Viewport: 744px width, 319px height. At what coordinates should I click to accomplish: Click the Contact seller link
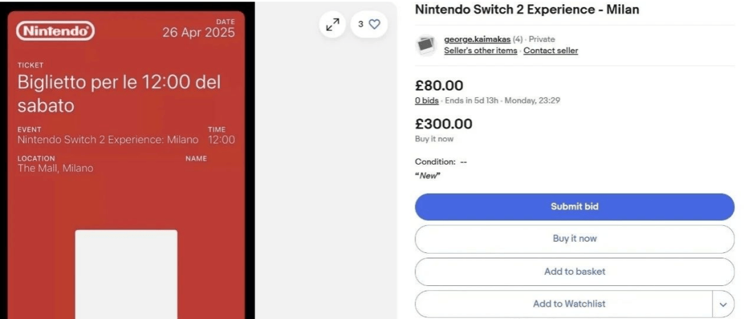coord(550,50)
